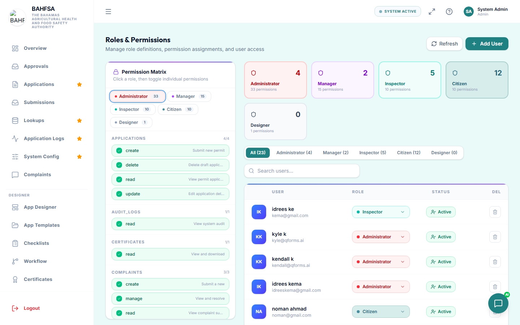
Task: Click the Refresh button
Action: tap(445, 44)
